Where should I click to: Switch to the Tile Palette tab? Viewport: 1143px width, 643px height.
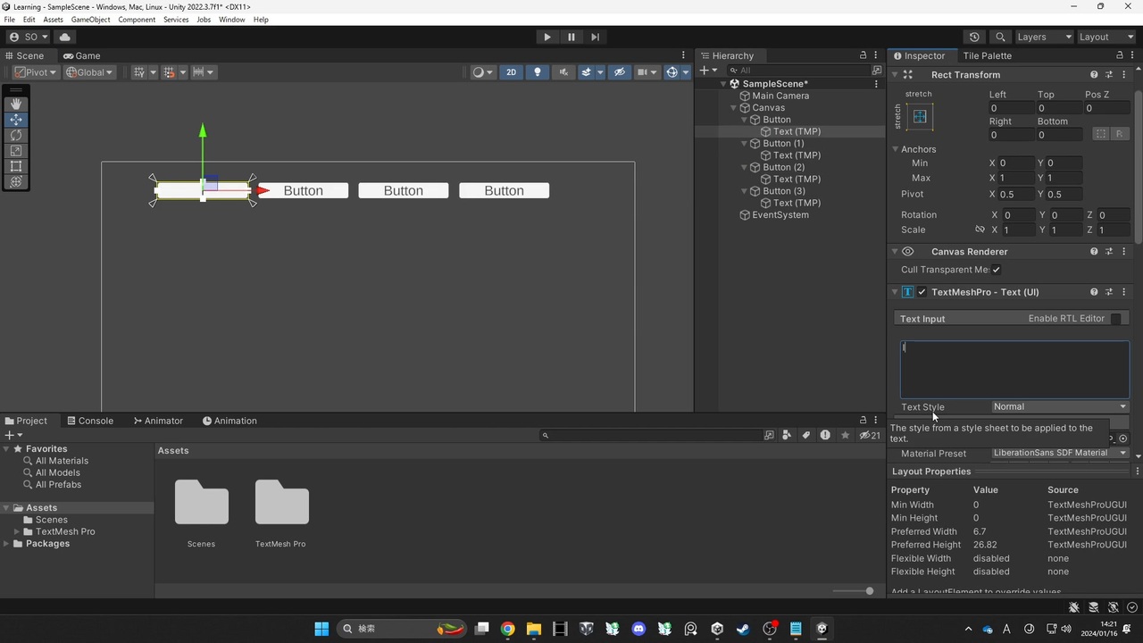tap(986, 55)
